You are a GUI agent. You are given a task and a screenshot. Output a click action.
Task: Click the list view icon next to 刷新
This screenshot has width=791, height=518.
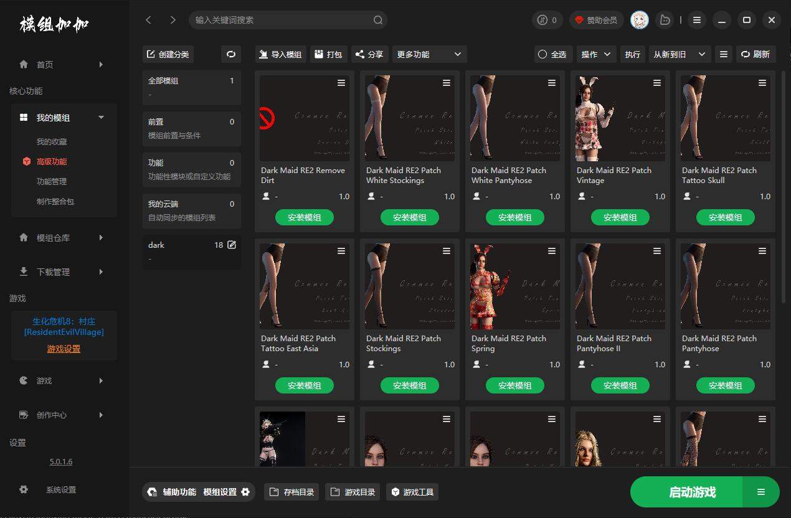point(723,54)
